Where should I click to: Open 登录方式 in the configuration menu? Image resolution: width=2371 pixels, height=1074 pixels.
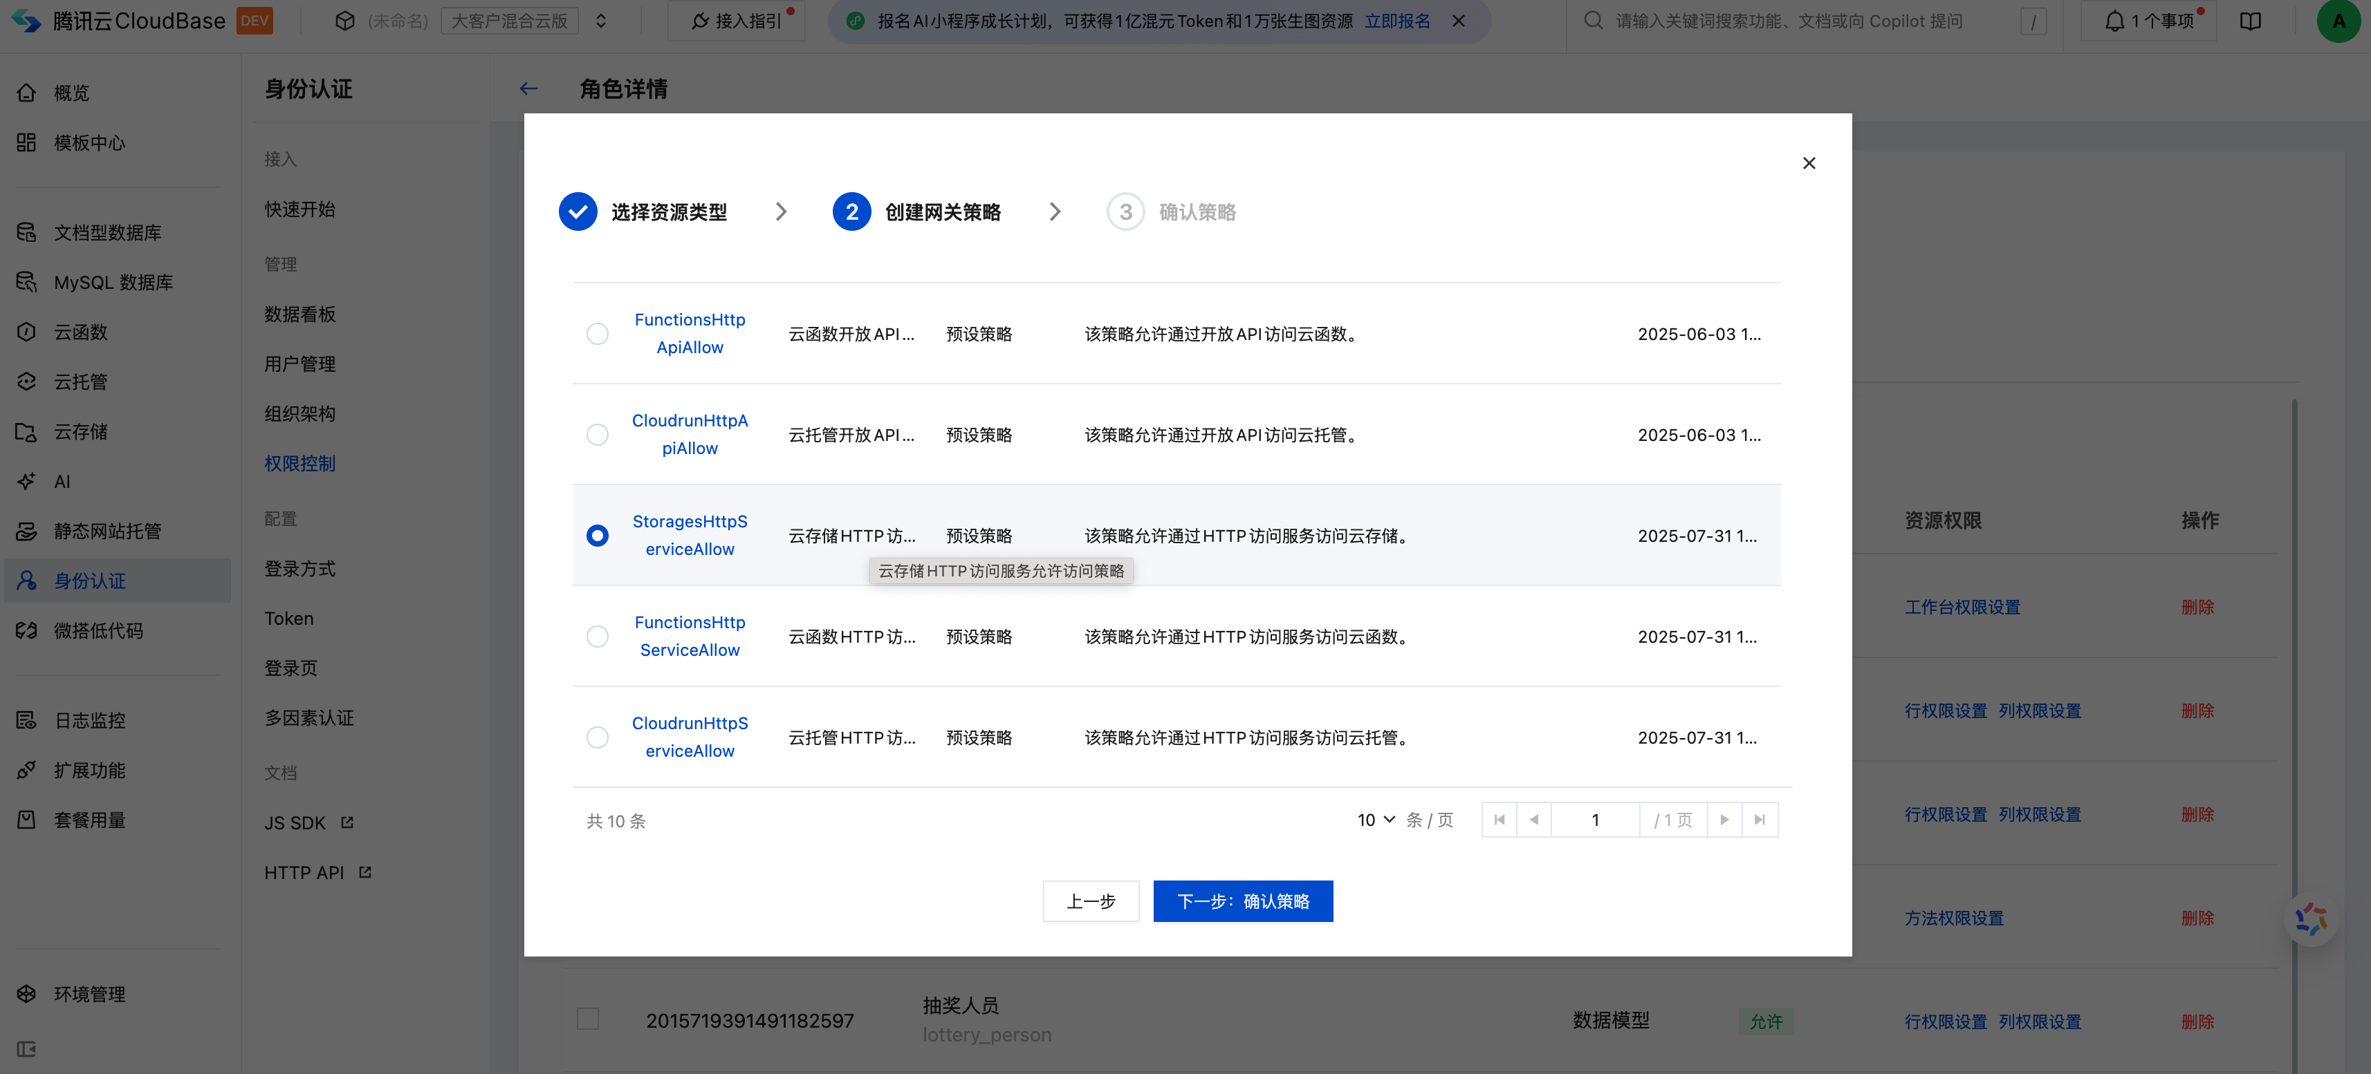(x=300, y=569)
